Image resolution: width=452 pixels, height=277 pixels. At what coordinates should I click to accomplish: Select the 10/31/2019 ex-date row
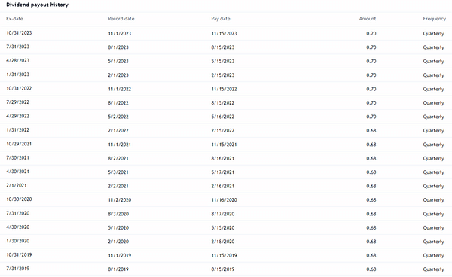point(226,255)
